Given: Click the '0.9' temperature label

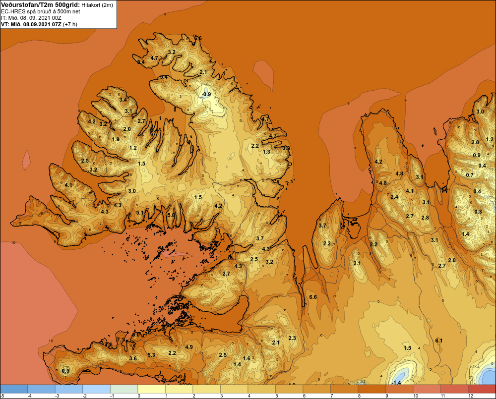Looking at the screenshot, I should click(476, 155).
